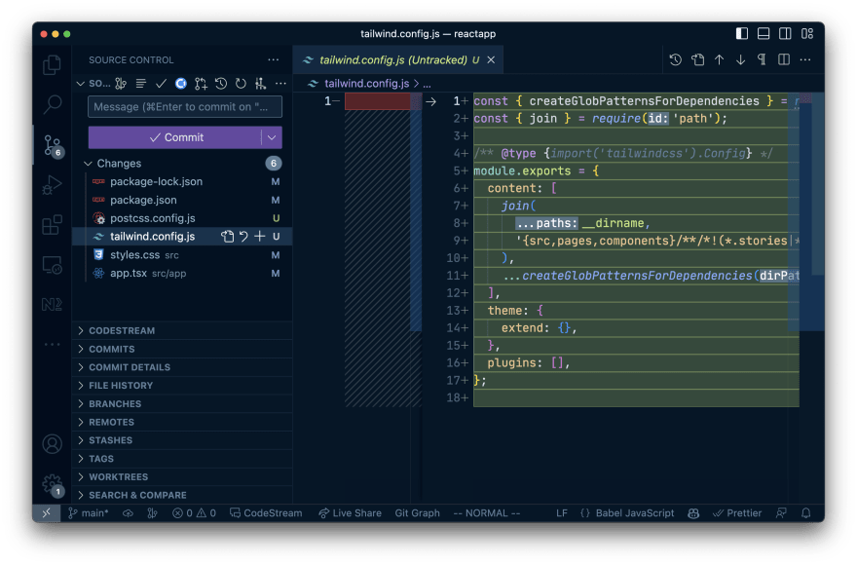Stage changes for tailwind.config.js with plus icon

point(260,237)
